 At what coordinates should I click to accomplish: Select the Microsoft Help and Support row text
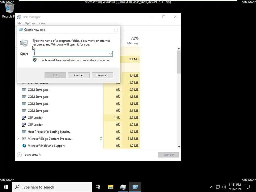click(x=46, y=146)
